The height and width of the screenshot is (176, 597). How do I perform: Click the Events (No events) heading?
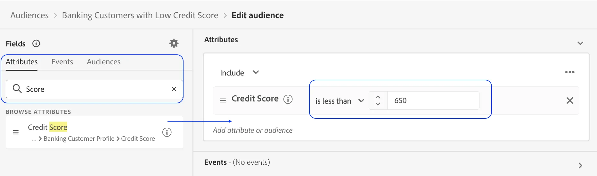pos(237,162)
